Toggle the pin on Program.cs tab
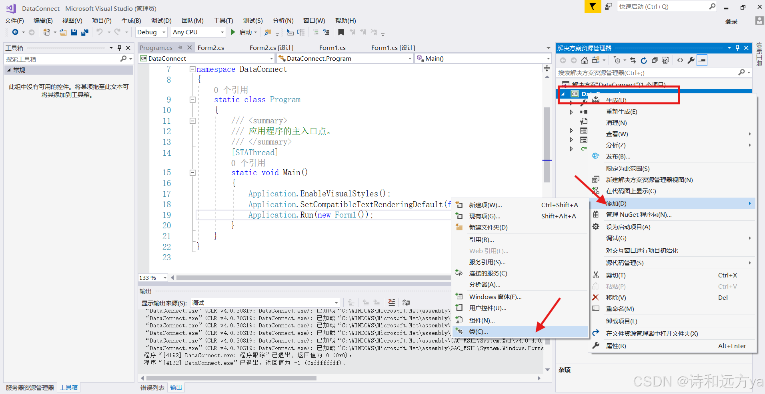This screenshot has height=394, width=765. (x=180, y=48)
